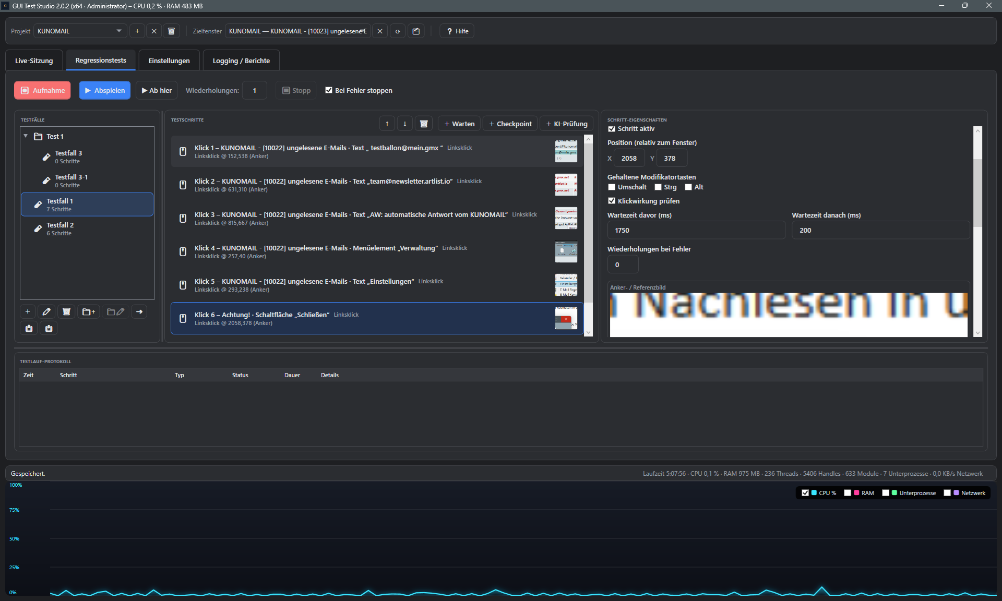This screenshot has height=601, width=1002.
Task: Add a Warten step
Action: tap(459, 124)
